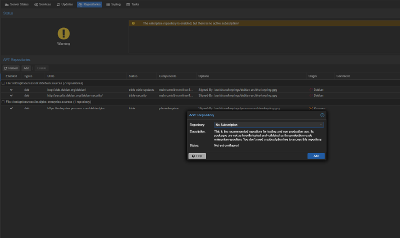
Task: Select the 'Not yet configured' status text
Action: (226, 146)
